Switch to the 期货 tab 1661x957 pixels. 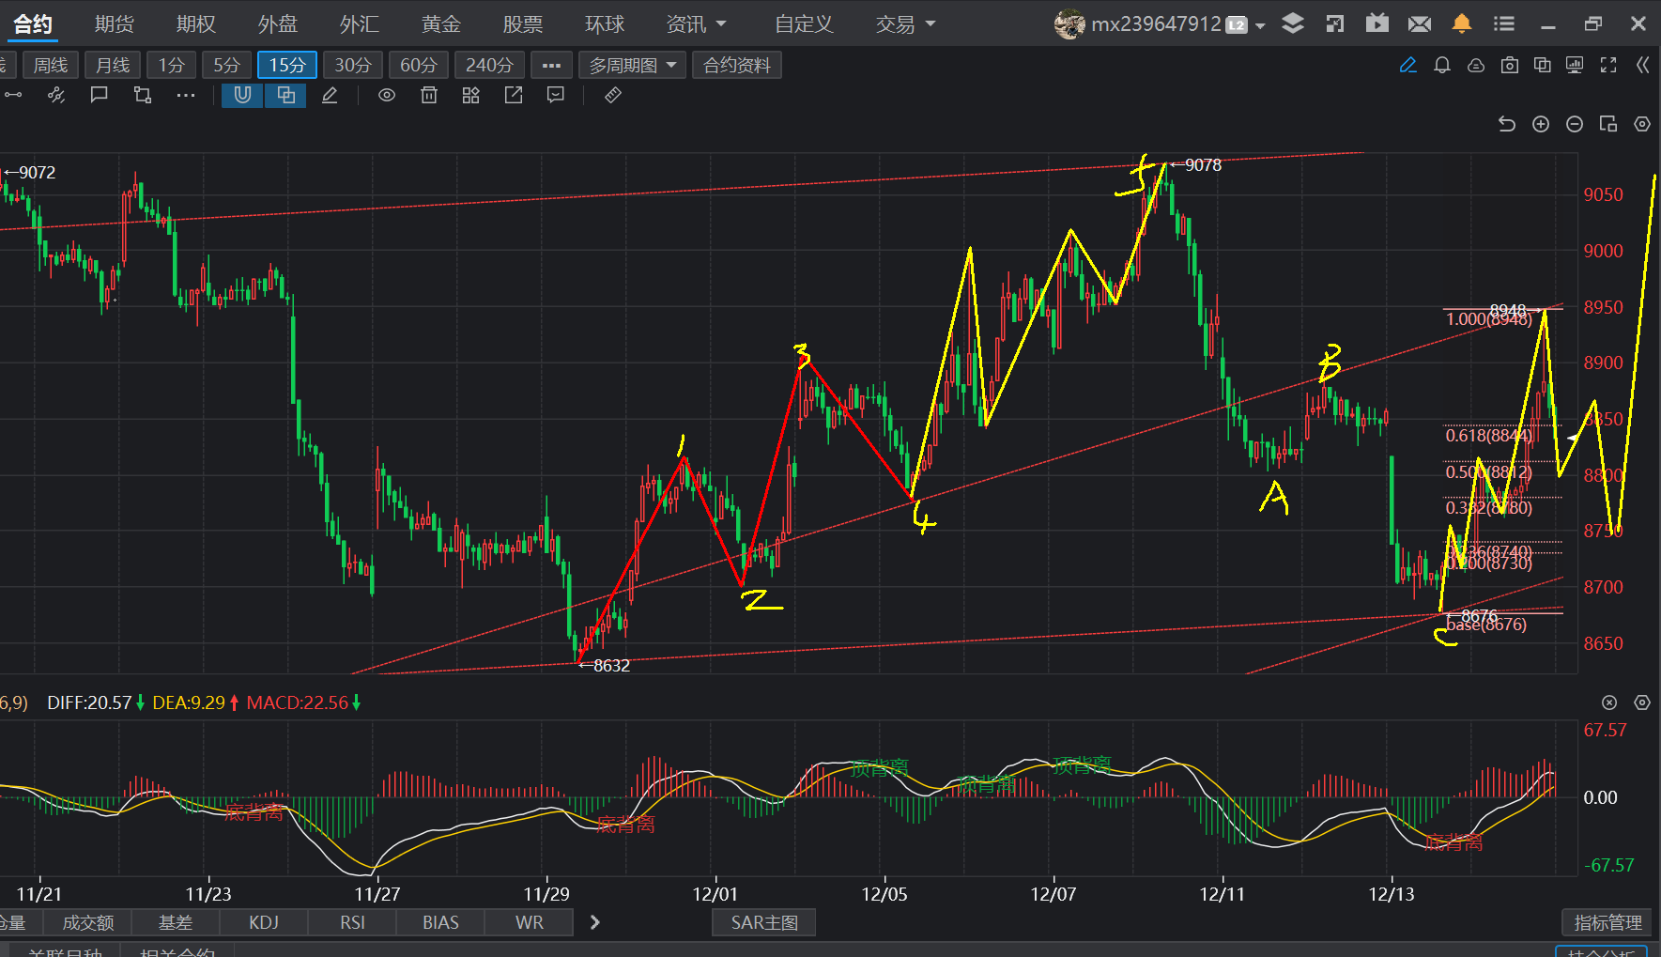(x=115, y=24)
